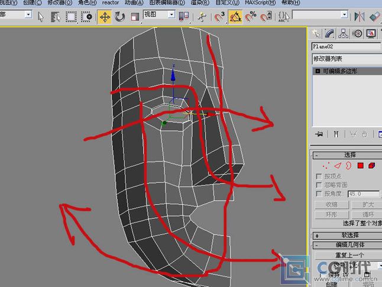Open the 图表编辑器(D) menu

point(167,3)
